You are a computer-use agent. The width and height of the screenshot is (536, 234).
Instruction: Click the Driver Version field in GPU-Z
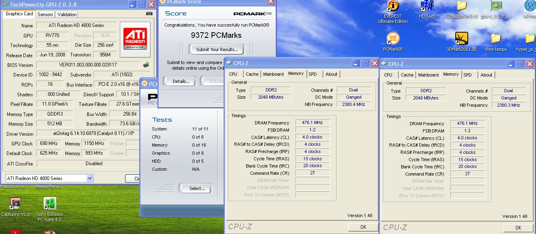(88, 134)
